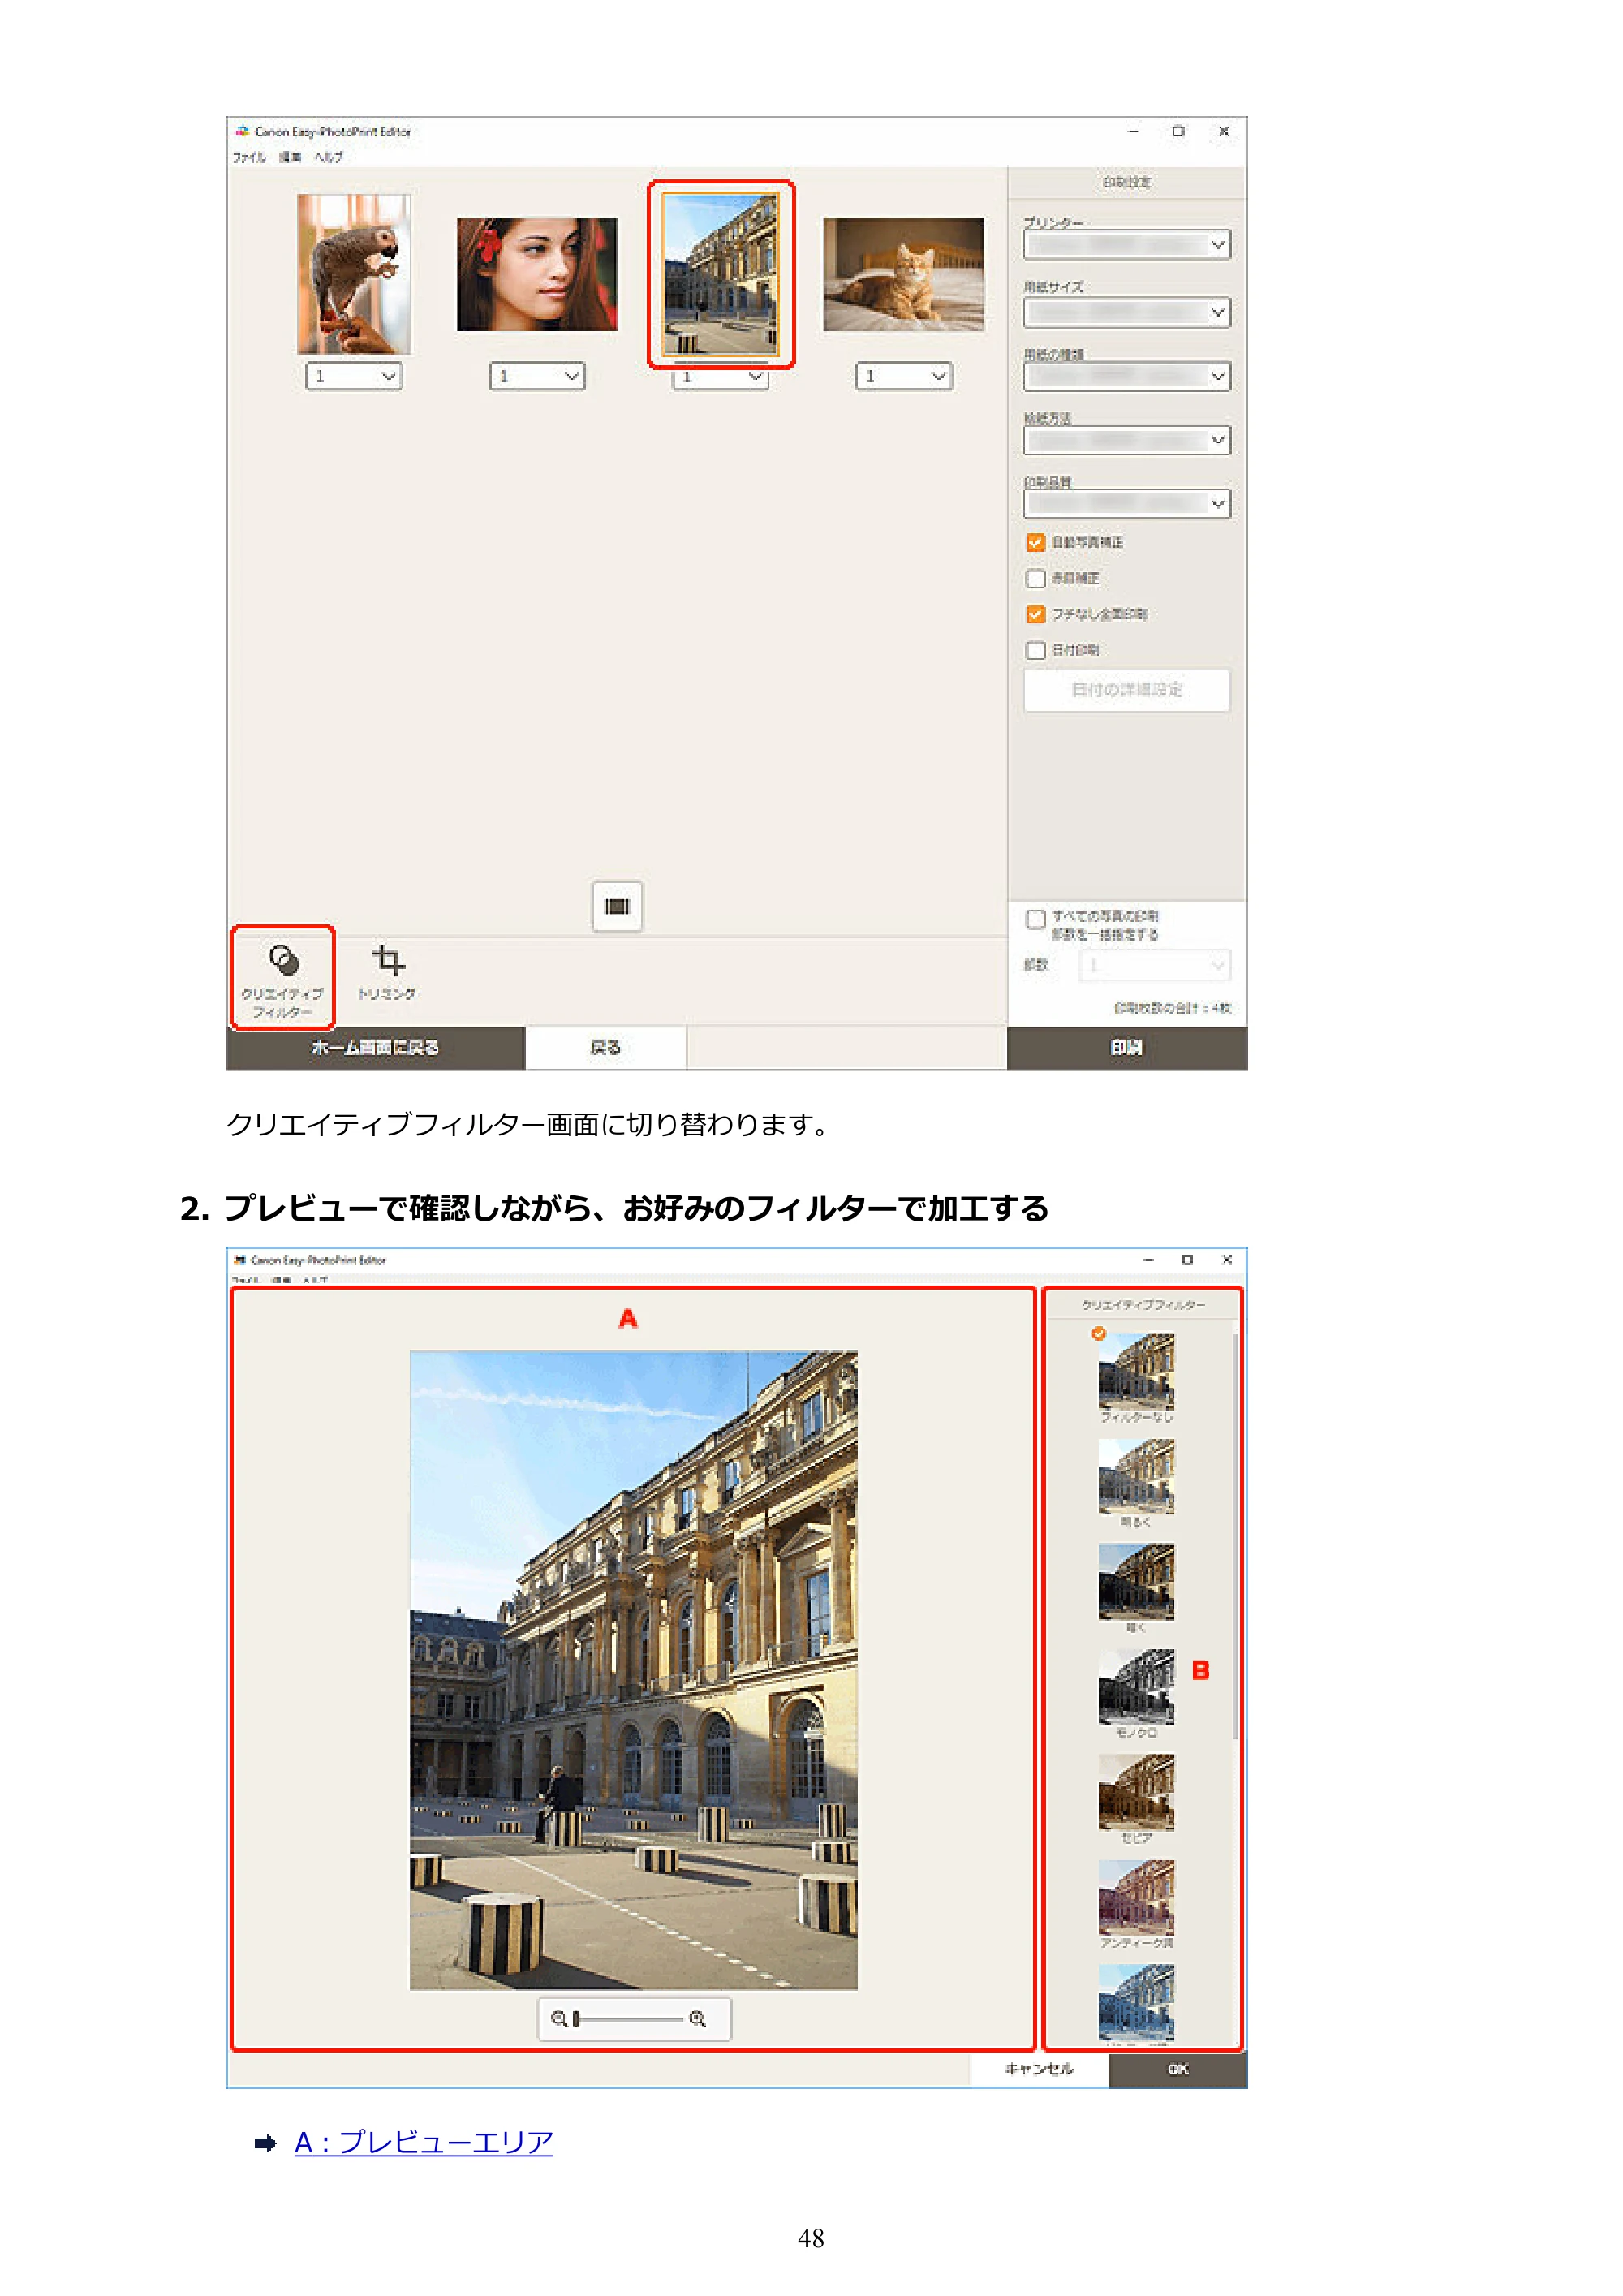The image size is (1623, 2296).
Task: Open the copies dropdown under cat photo
Action: click(x=904, y=376)
